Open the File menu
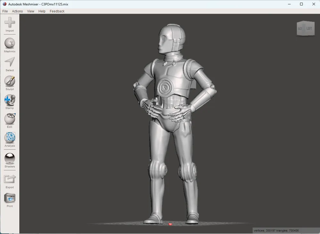320x234 pixels. [x=5, y=11]
